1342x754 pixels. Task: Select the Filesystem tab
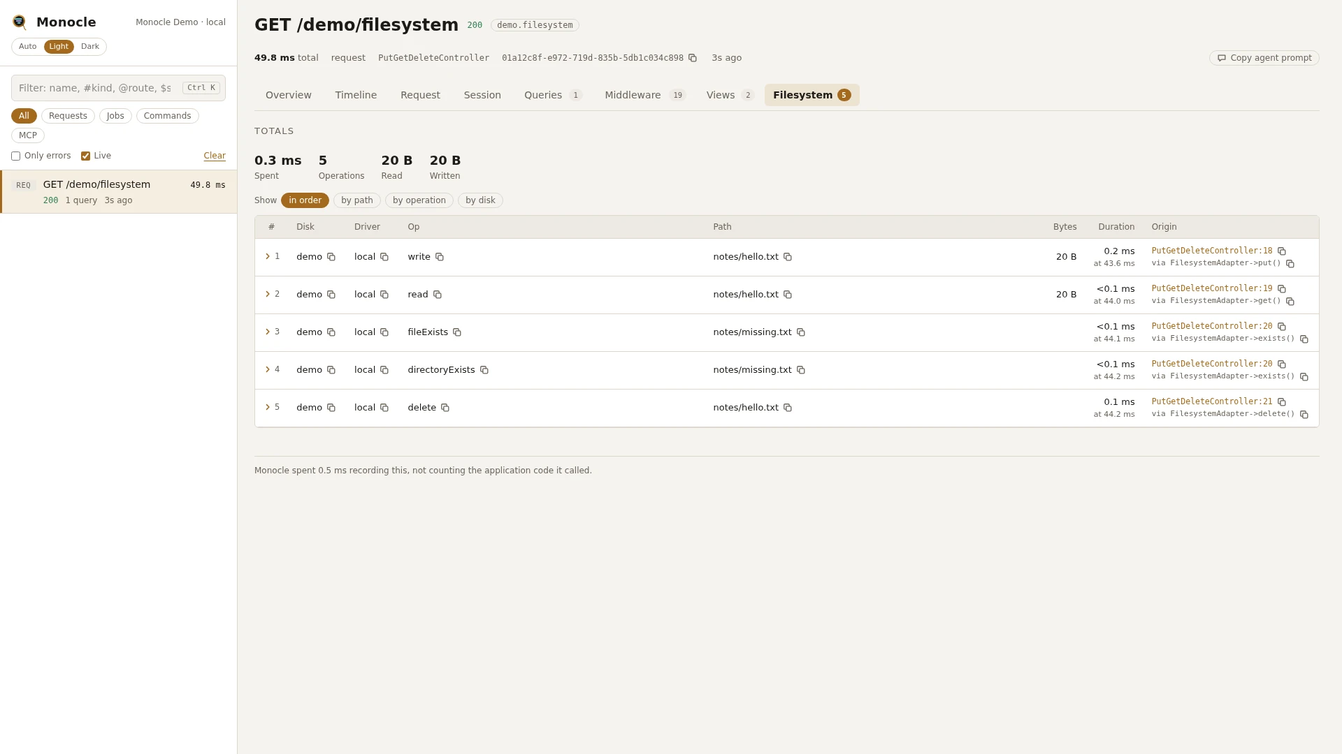tap(811, 95)
